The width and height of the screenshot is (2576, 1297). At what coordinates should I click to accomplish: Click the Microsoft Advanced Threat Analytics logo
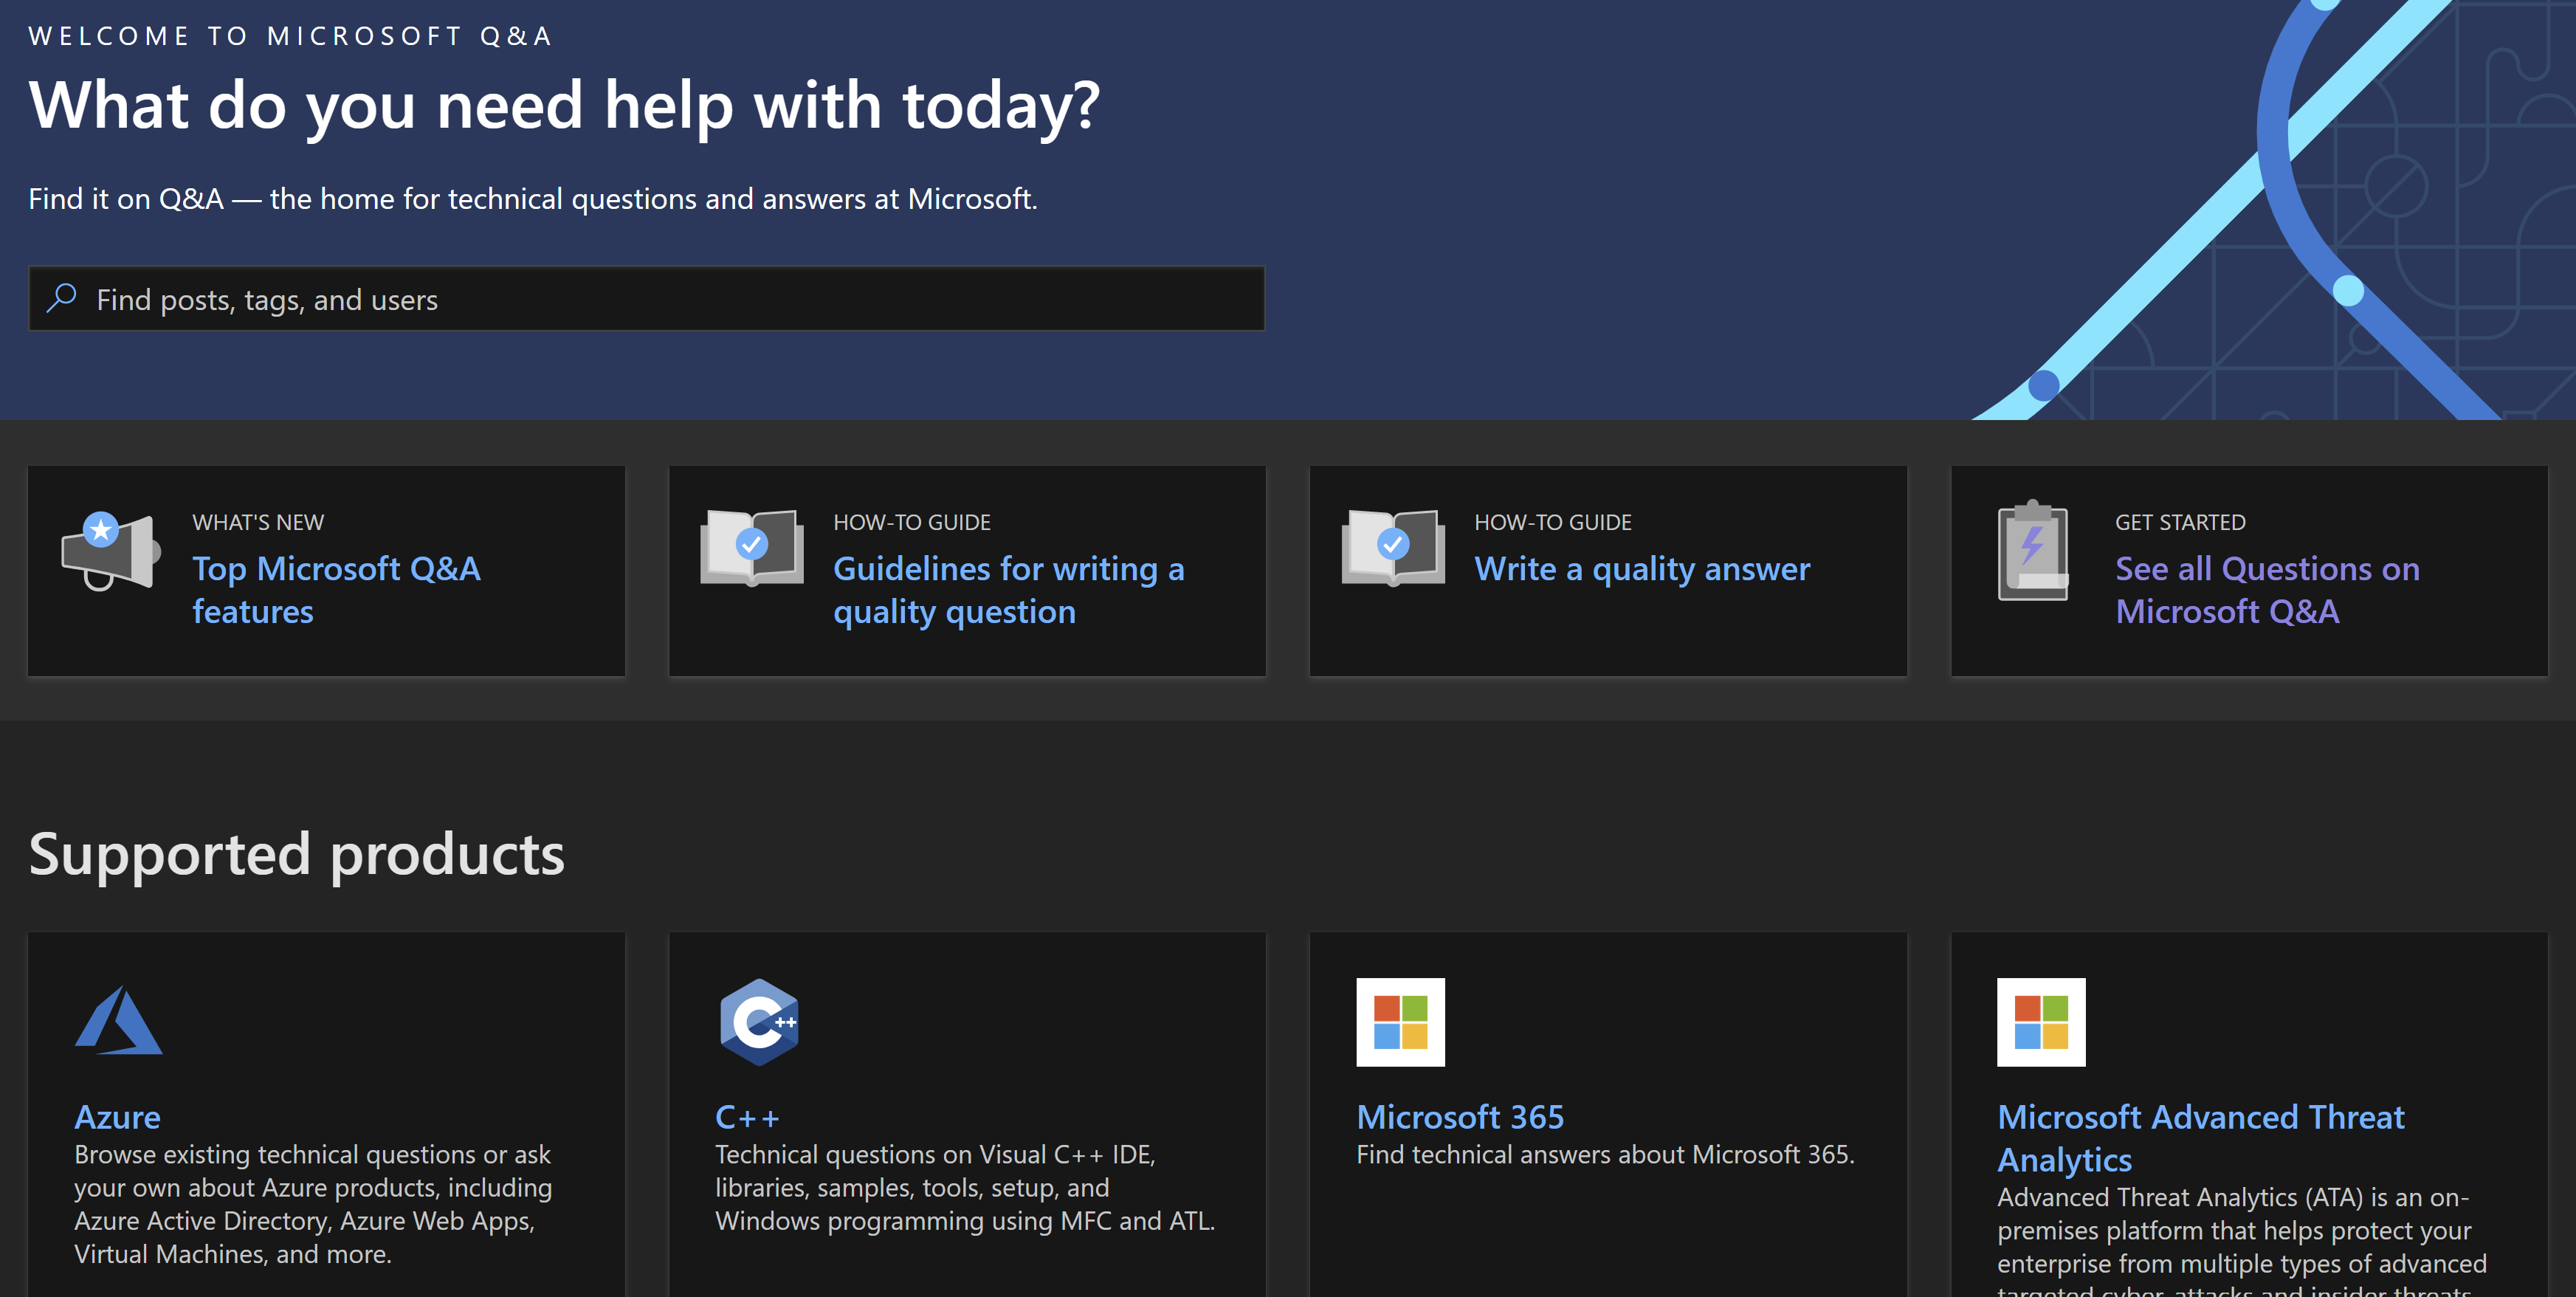(2041, 1022)
